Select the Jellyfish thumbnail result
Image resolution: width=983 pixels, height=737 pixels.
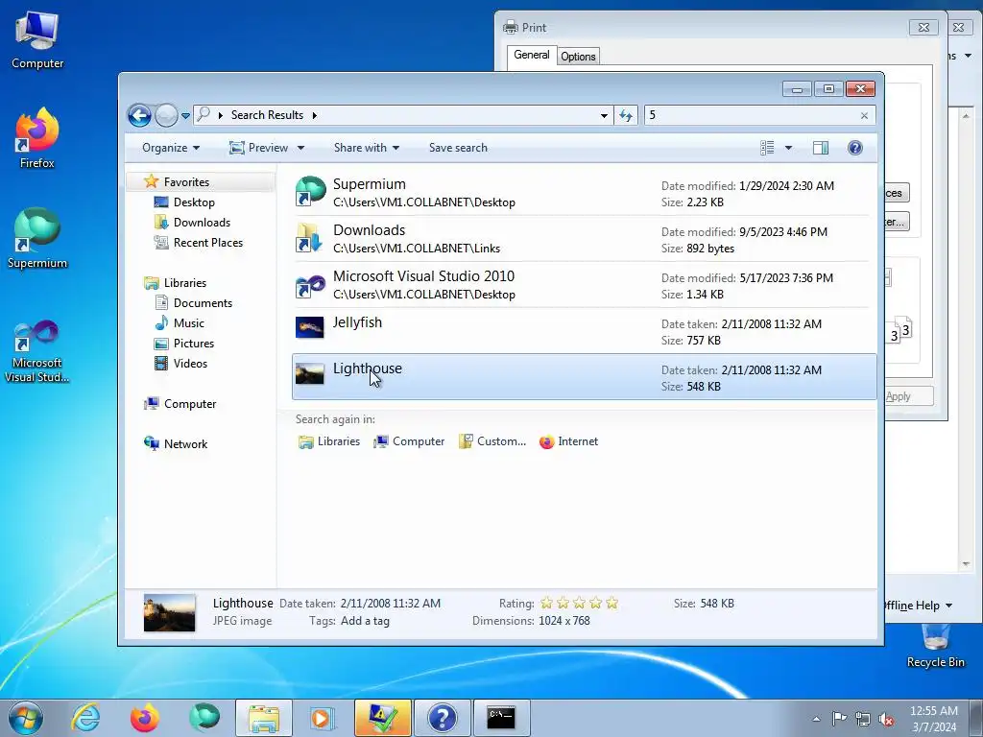coord(310,327)
